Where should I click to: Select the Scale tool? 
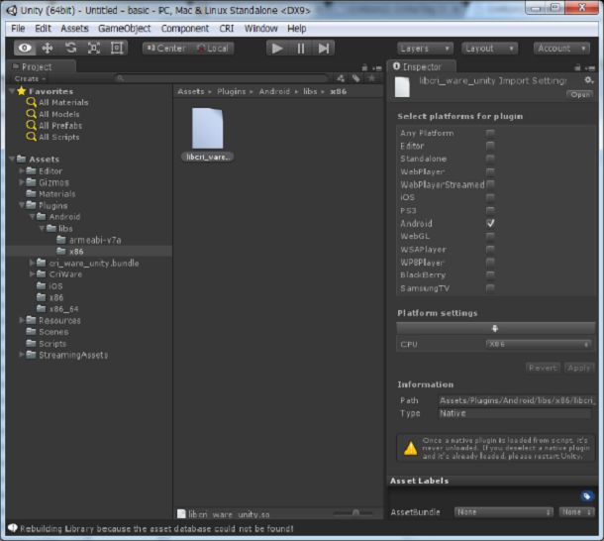point(94,48)
